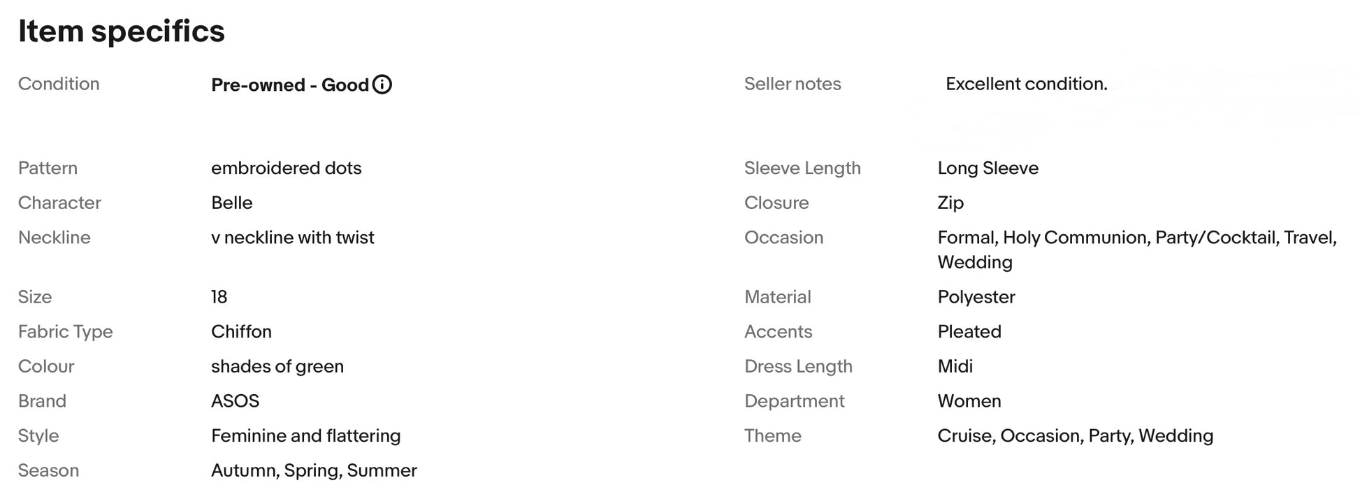Select the size value 18
Screen dimensions: 1360x492
tap(219, 297)
